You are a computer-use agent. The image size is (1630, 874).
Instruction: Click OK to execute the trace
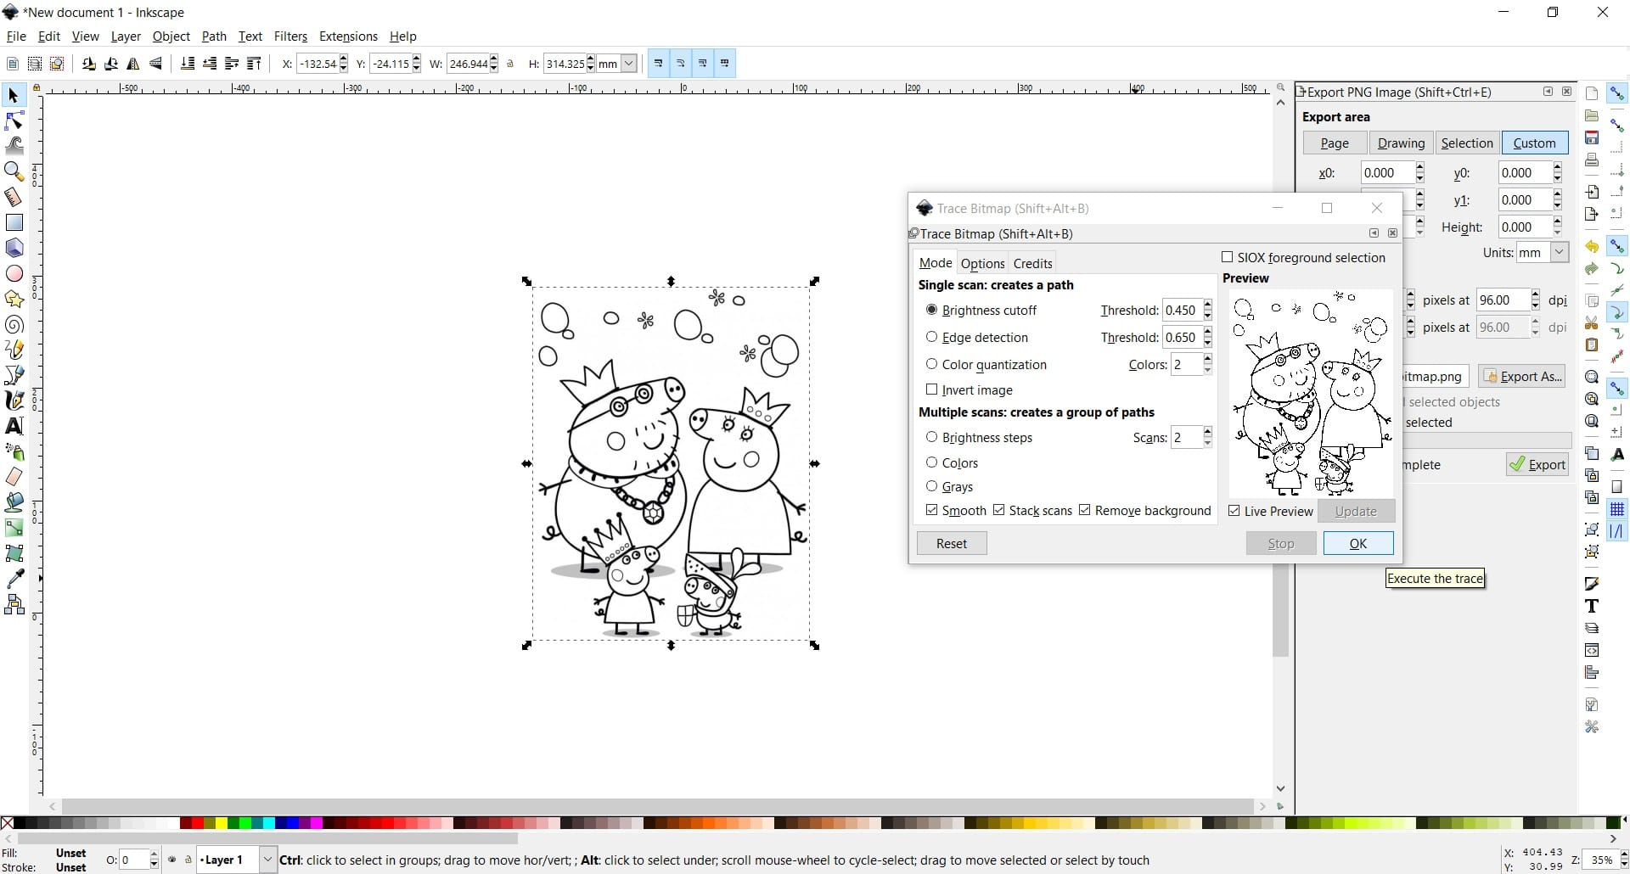coord(1358,543)
